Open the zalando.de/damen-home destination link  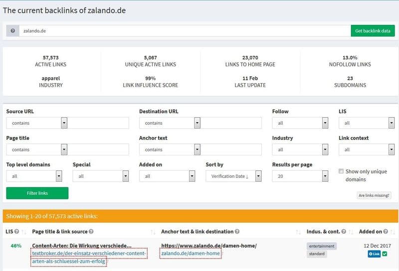coord(191,253)
